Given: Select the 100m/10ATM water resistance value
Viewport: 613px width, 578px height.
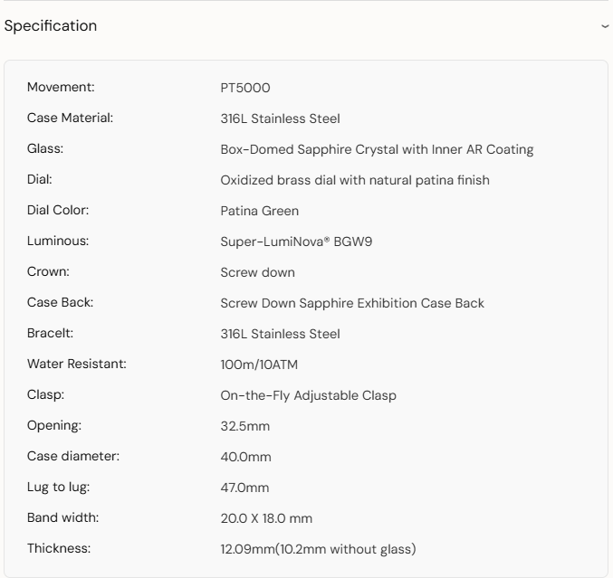Looking at the screenshot, I should tap(259, 365).
